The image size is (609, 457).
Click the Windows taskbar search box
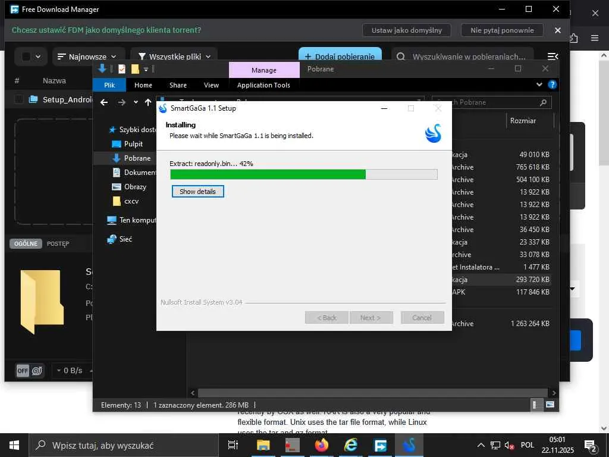(124, 445)
